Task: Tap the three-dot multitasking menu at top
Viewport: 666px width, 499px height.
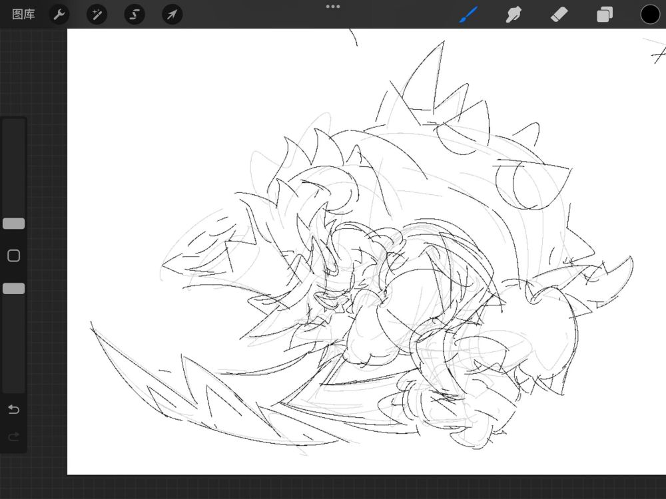Action: pos(332,7)
